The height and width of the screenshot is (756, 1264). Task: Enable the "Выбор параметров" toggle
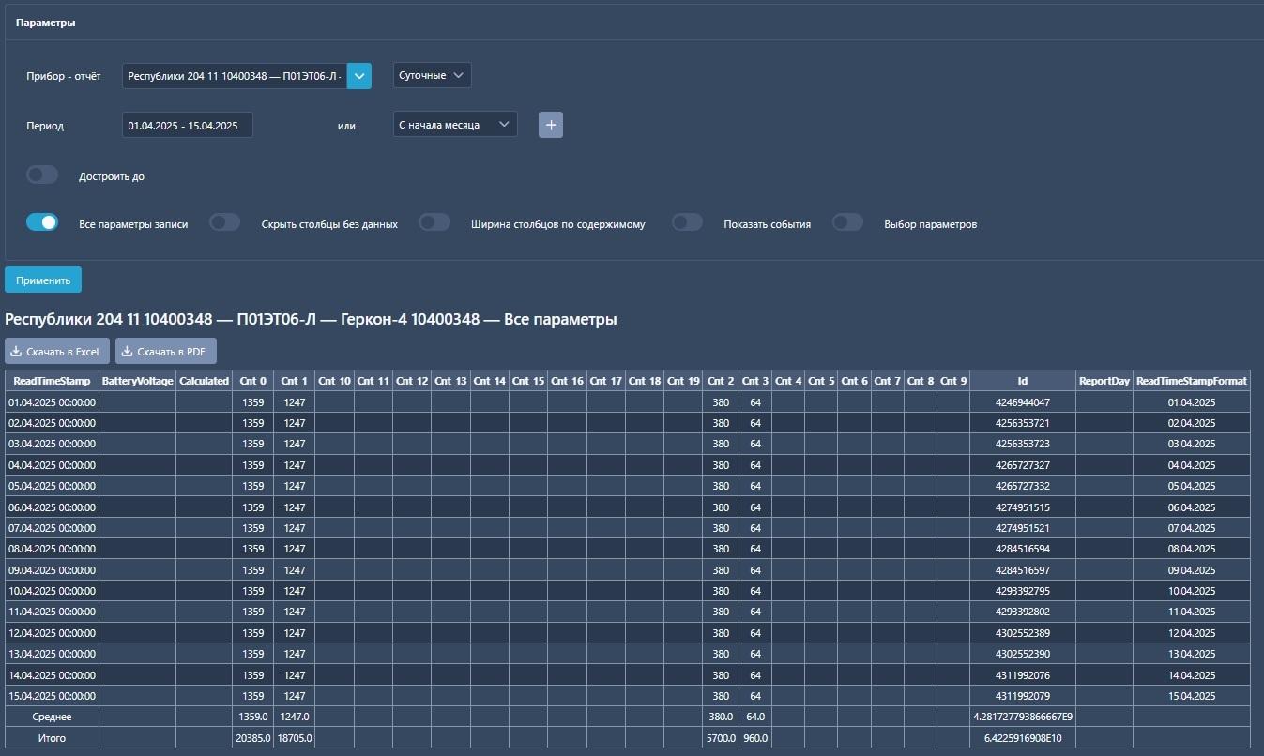click(847, 223)
